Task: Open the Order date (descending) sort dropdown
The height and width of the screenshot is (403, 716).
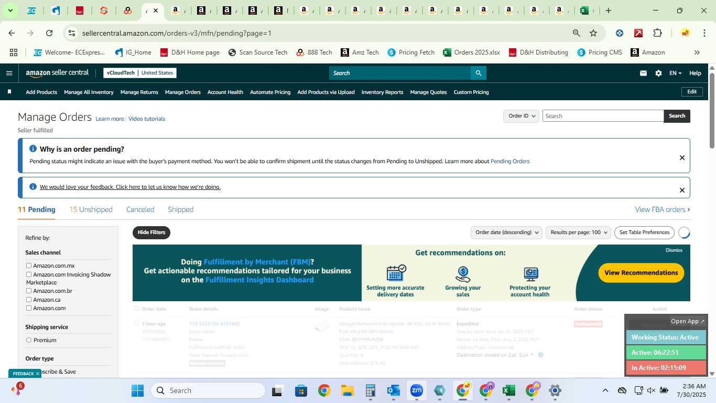Action: (x=506, y=232)
